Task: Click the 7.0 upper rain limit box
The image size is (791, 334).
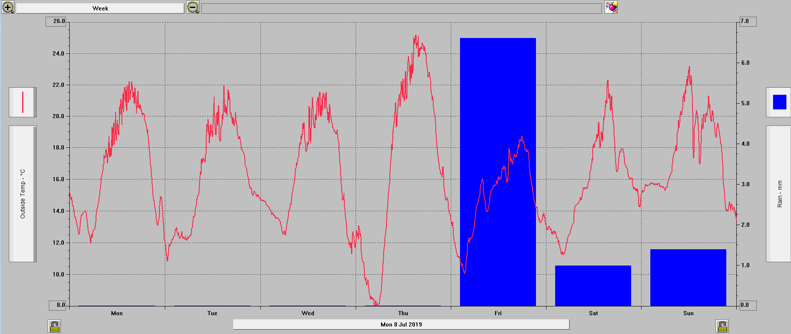Action: coord(748,21)
